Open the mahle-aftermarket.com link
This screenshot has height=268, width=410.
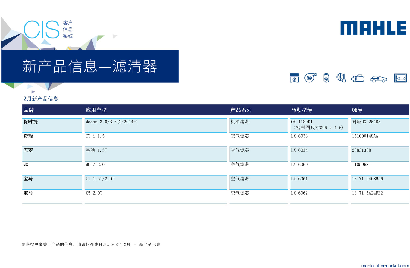385,265
